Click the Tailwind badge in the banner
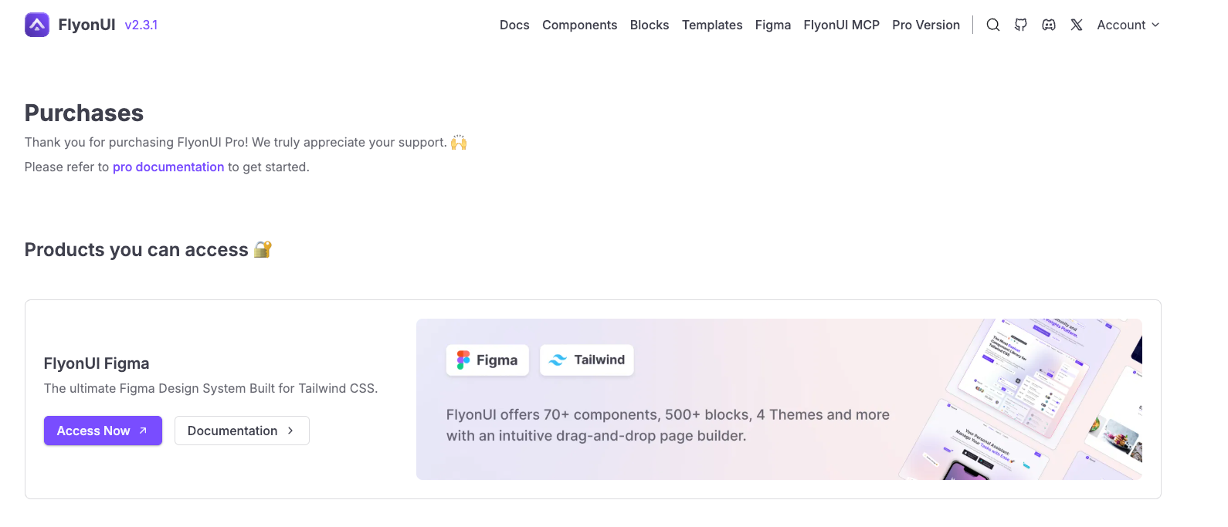The image size is (1228, 527). (x=587, y=360)
